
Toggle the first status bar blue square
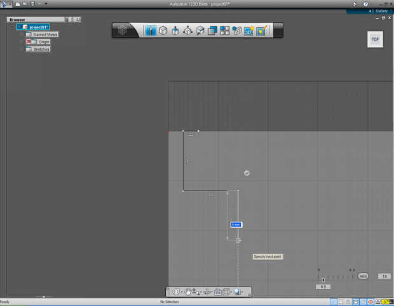[x=334, y=302]
